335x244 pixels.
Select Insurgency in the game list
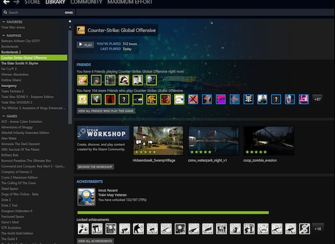(x=9, y=86)
